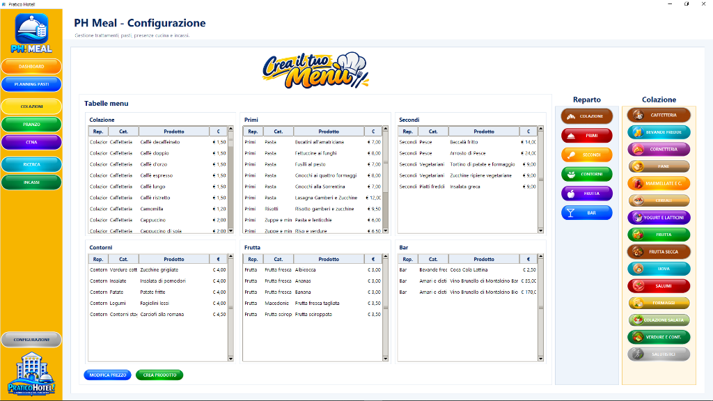Image resolution: width=713 pixels, height=401 pixels.
Task: Open the Salutistici category
Action: (x=659, y=354)
